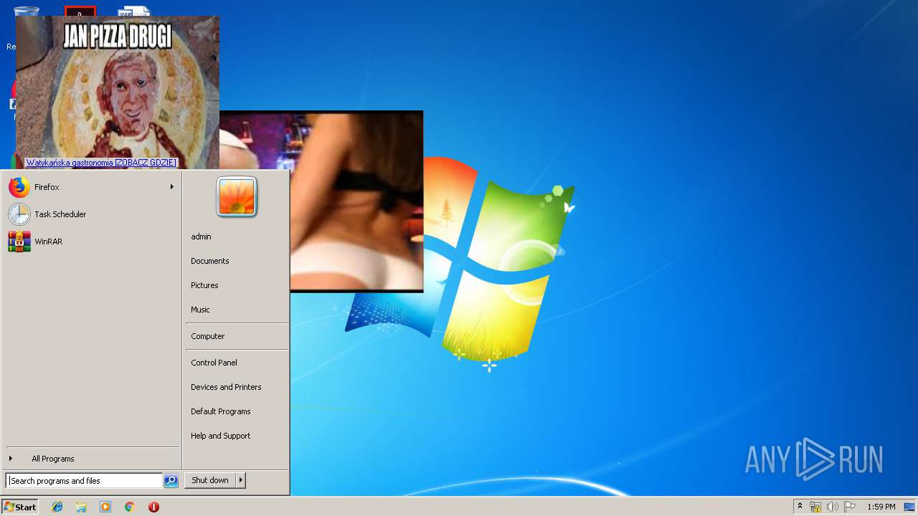The width and height of the screenshot is (918, 516).
Task: Click the search magnifier button
Action: tap(171, 481)
